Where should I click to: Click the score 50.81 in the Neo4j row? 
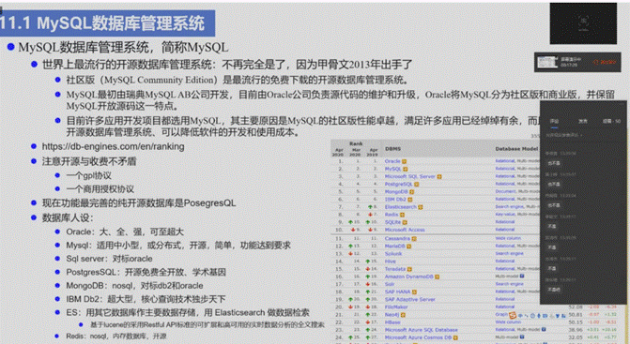pos(576,315)
